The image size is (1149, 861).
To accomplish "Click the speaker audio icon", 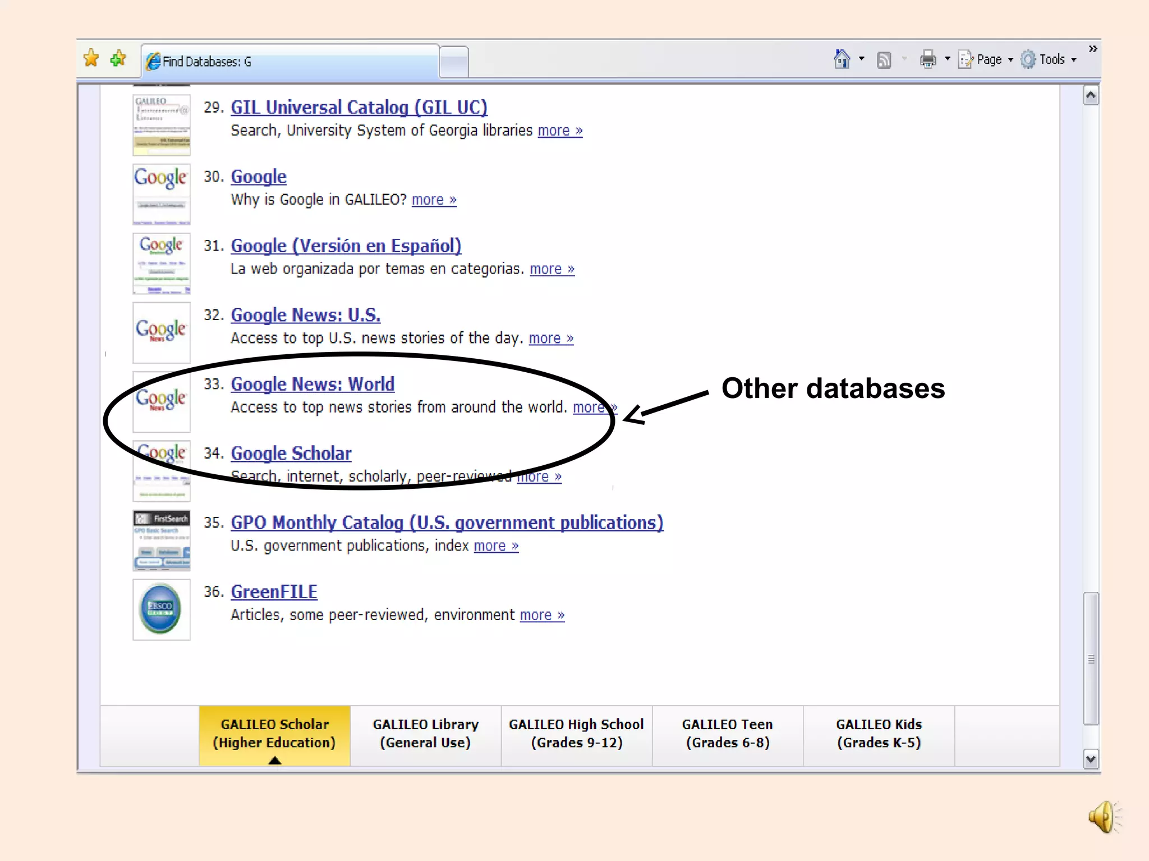I will pos(1105,817).
